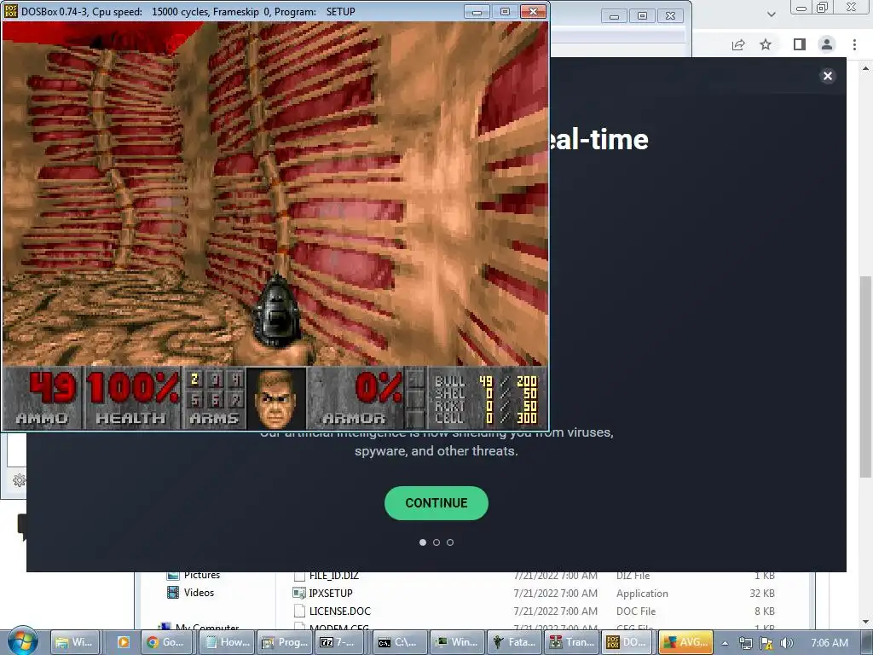Switch to the AVG taskbar item
This screenshot has height=655, width=873.
[687, 642]
